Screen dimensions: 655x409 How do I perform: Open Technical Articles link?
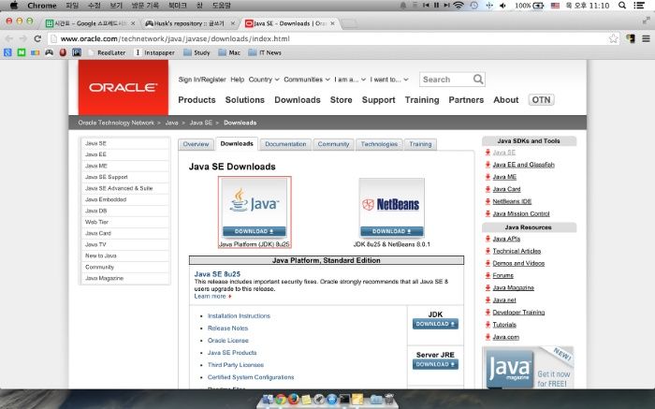(517, 251)
